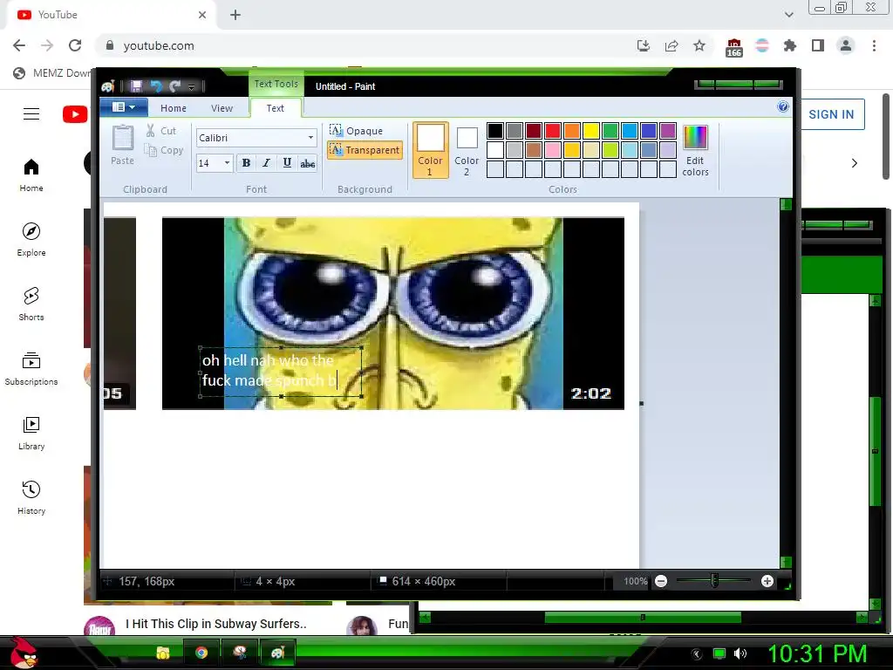Open YouTube hamburger guide menu
The width and height of the screenshot is (893, 670).
pyautogui.click(x=31, y=114)
